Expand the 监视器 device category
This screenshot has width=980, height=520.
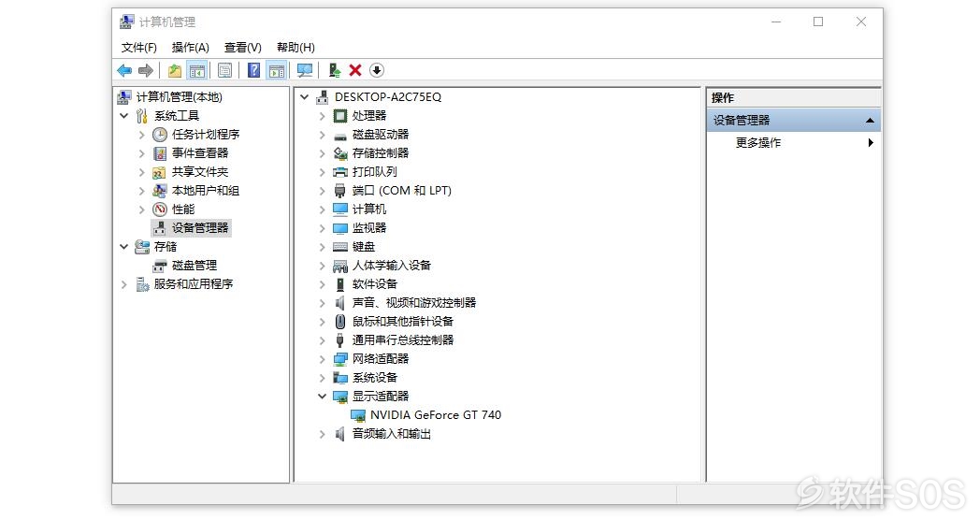322,228
